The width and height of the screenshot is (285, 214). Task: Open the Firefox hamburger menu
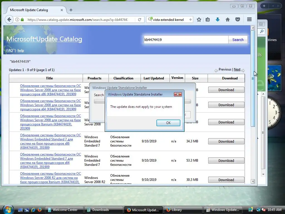click(249, 19)
